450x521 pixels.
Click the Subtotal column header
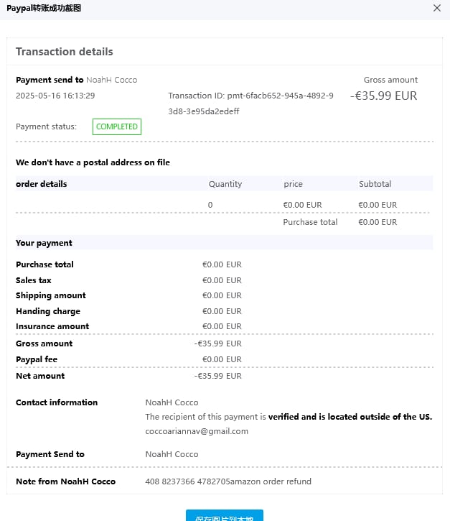click(375, 184)
